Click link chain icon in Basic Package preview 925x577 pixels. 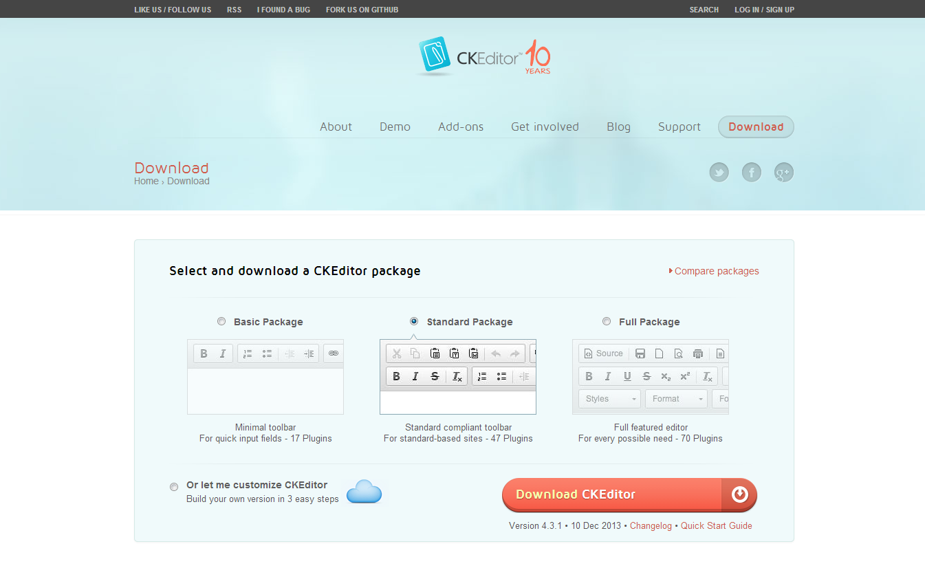click(334, 353)
